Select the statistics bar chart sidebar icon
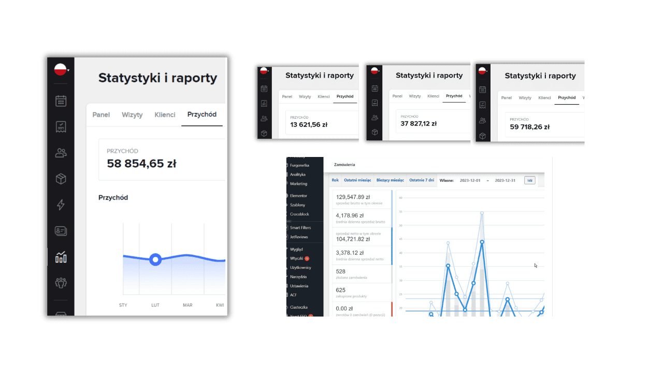This screenshot has width=663, height=373. pos(61,257)
